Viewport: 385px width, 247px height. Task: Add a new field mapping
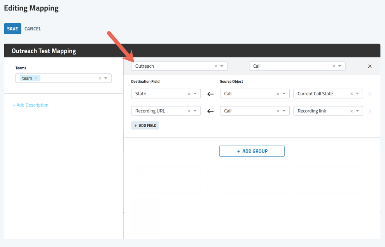point(145,126)
